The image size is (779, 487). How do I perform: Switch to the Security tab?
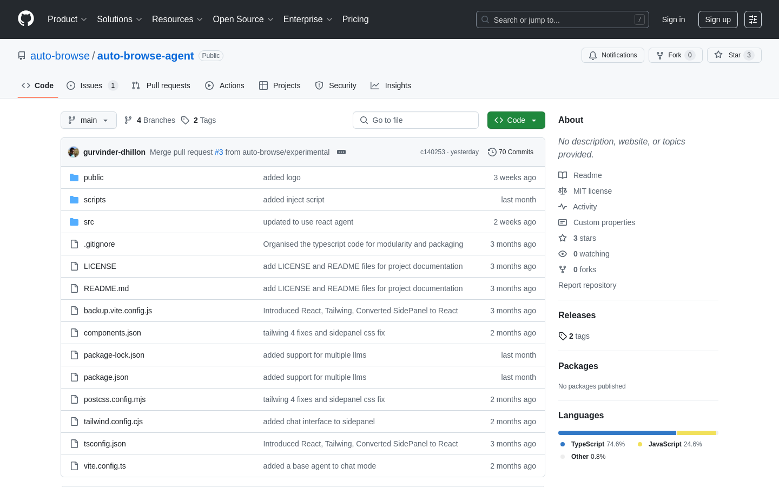click(335, 85)
